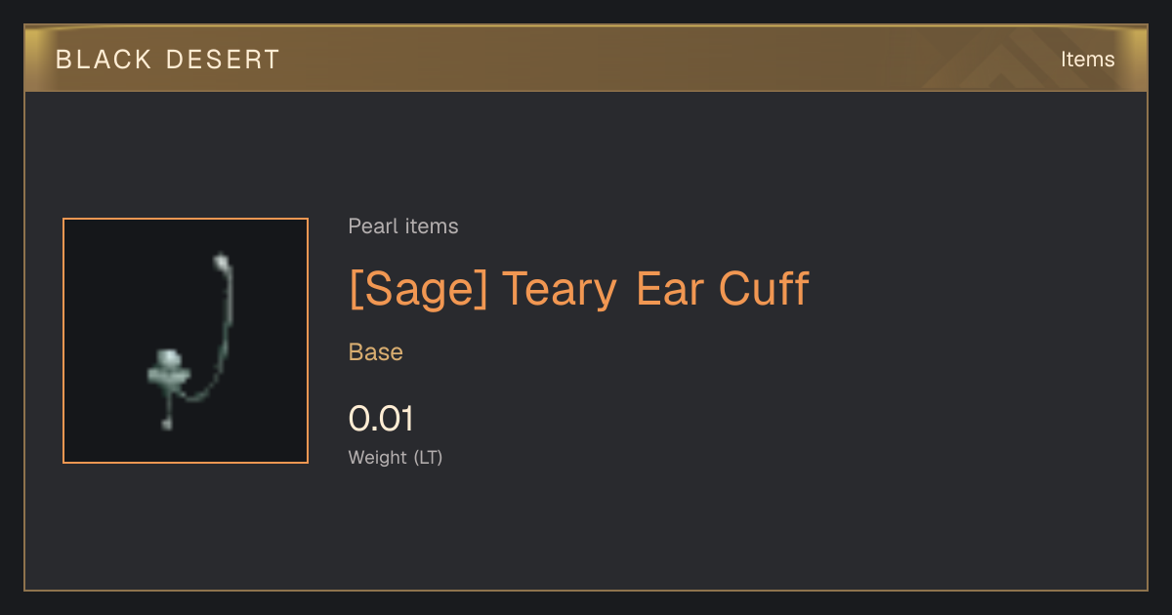The image size is (1172, 615).
Task: Click the (LT) unit text
Action: click(428, 457)
